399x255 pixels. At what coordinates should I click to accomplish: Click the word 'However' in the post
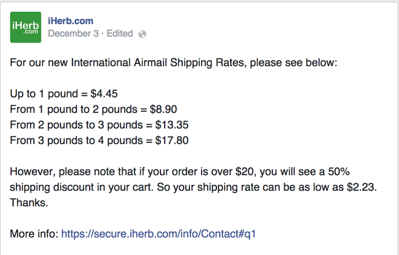tap(31, 172)
